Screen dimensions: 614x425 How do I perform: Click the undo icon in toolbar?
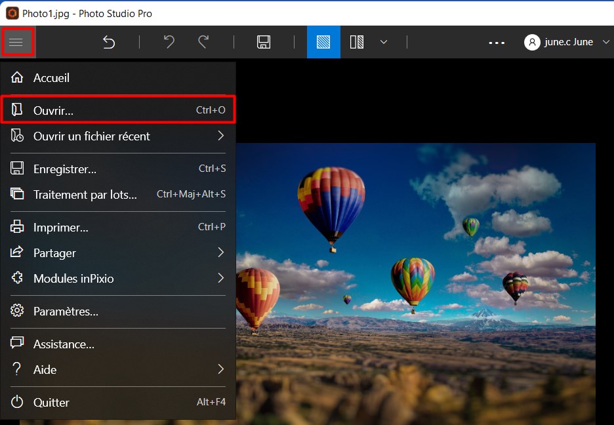point(169,42)
